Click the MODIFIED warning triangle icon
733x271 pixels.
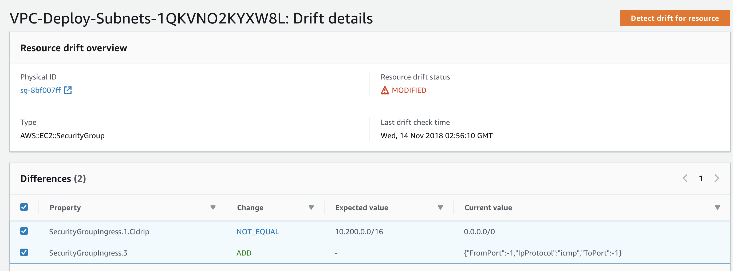click(x=384, y=90)
